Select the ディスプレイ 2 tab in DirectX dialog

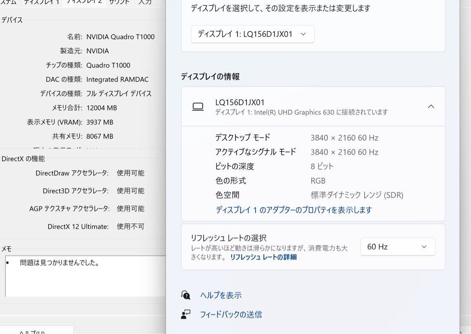pos(84,2)
